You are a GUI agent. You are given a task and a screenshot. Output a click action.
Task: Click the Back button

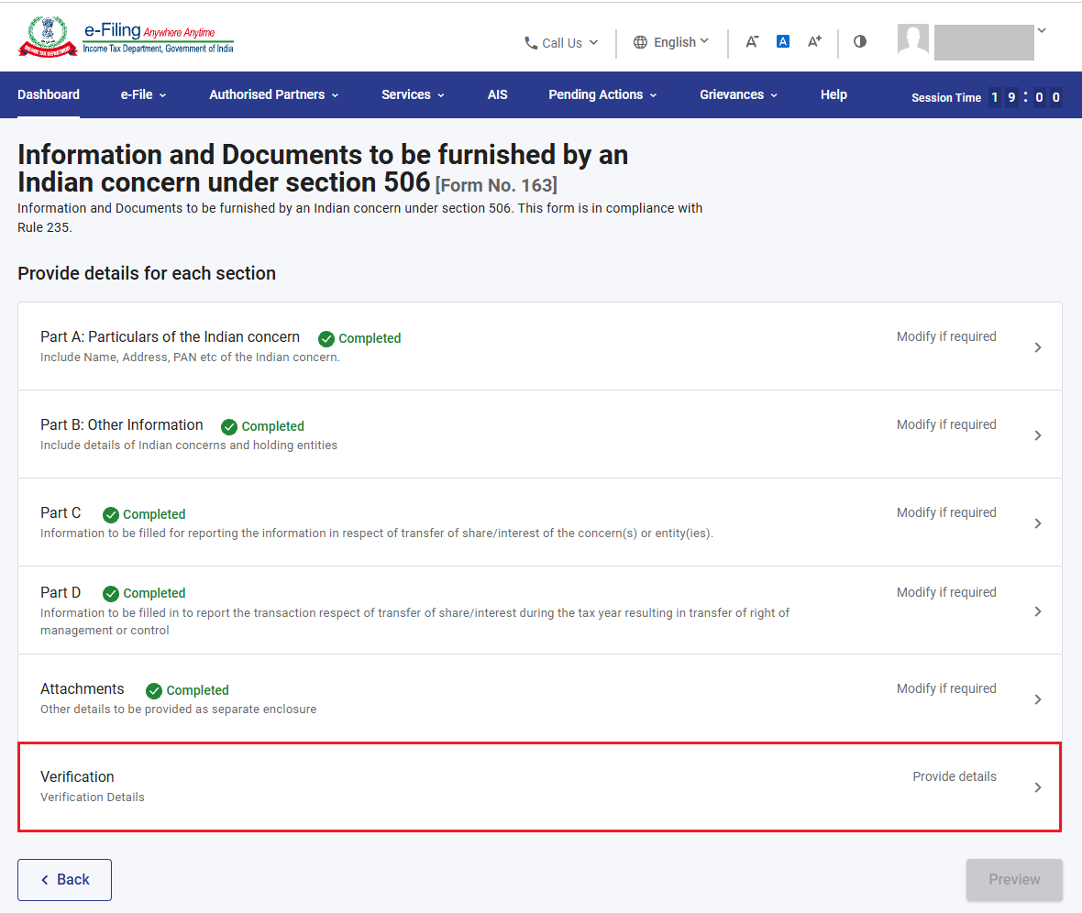coord(65,880)
